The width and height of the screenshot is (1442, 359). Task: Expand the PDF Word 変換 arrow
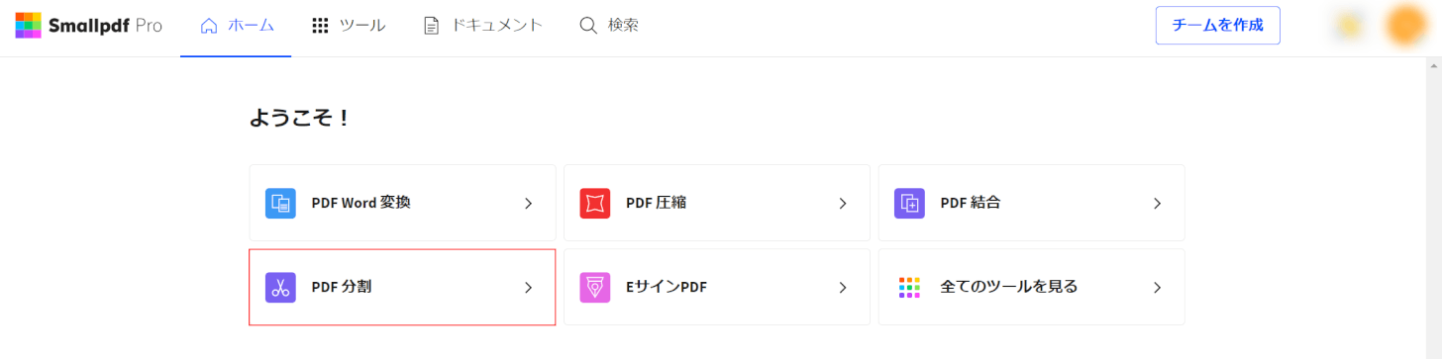(x=528, y=203)
